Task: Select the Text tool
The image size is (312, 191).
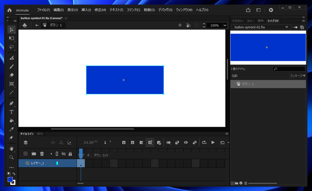Action: tap(11, 112)
